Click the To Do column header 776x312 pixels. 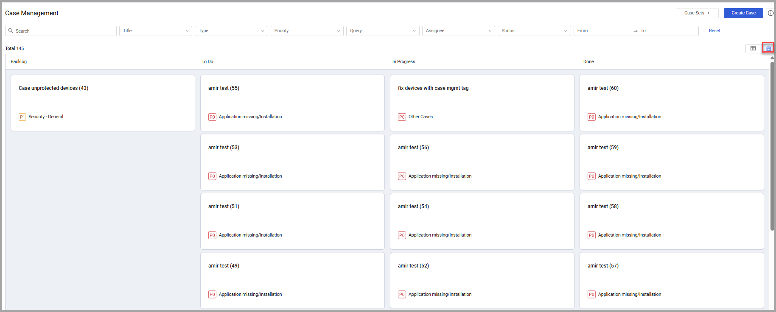point(207,62)
